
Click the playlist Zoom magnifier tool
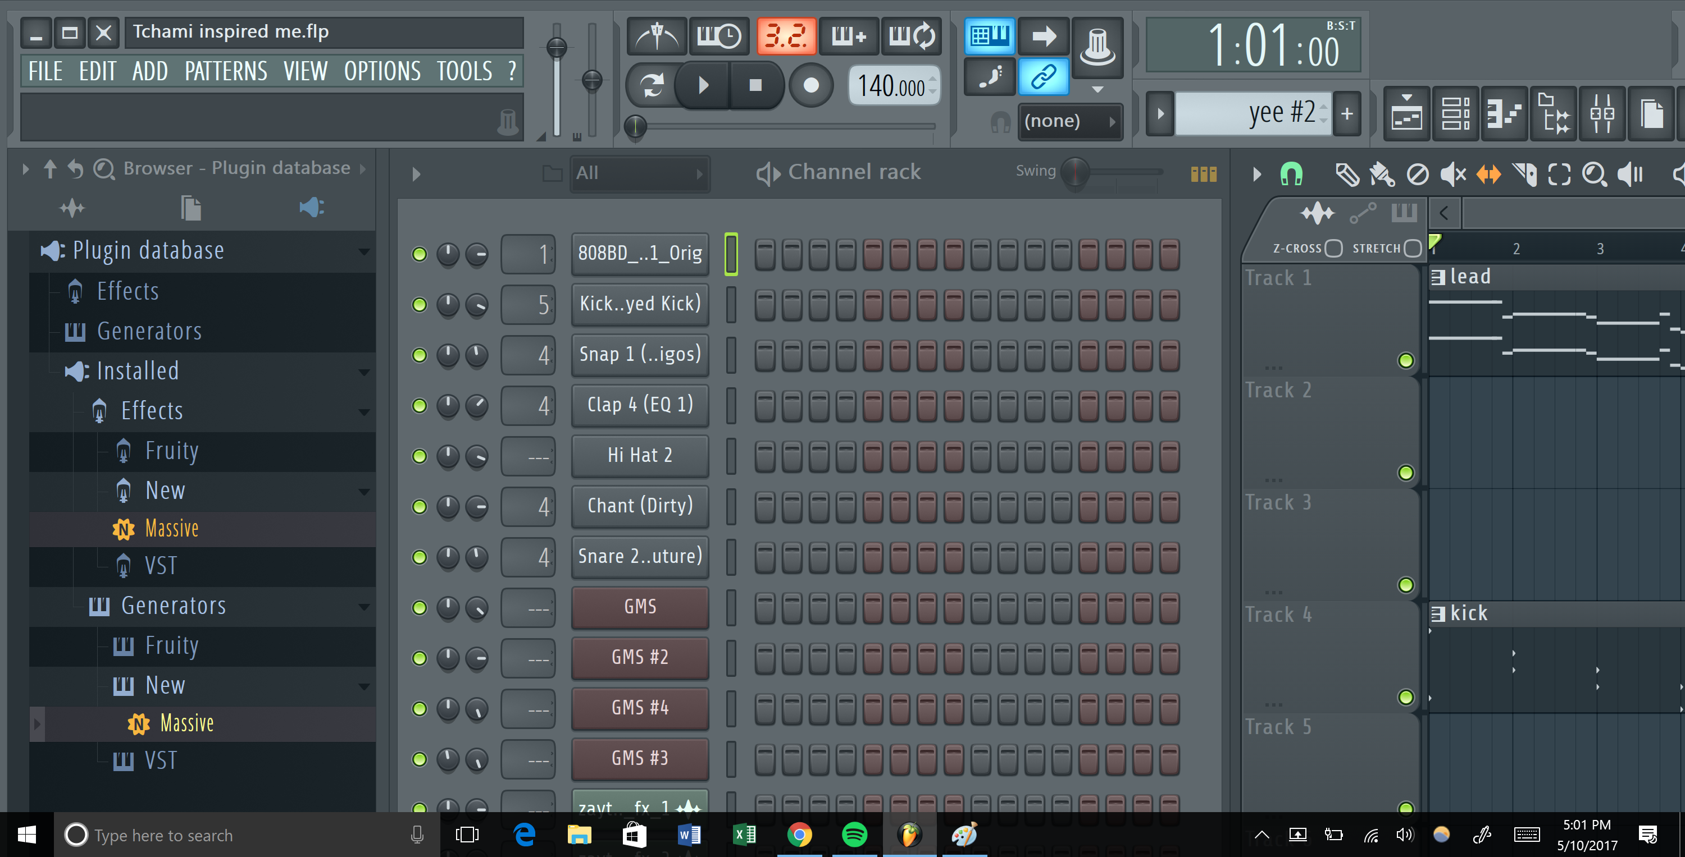point(1594,174)
